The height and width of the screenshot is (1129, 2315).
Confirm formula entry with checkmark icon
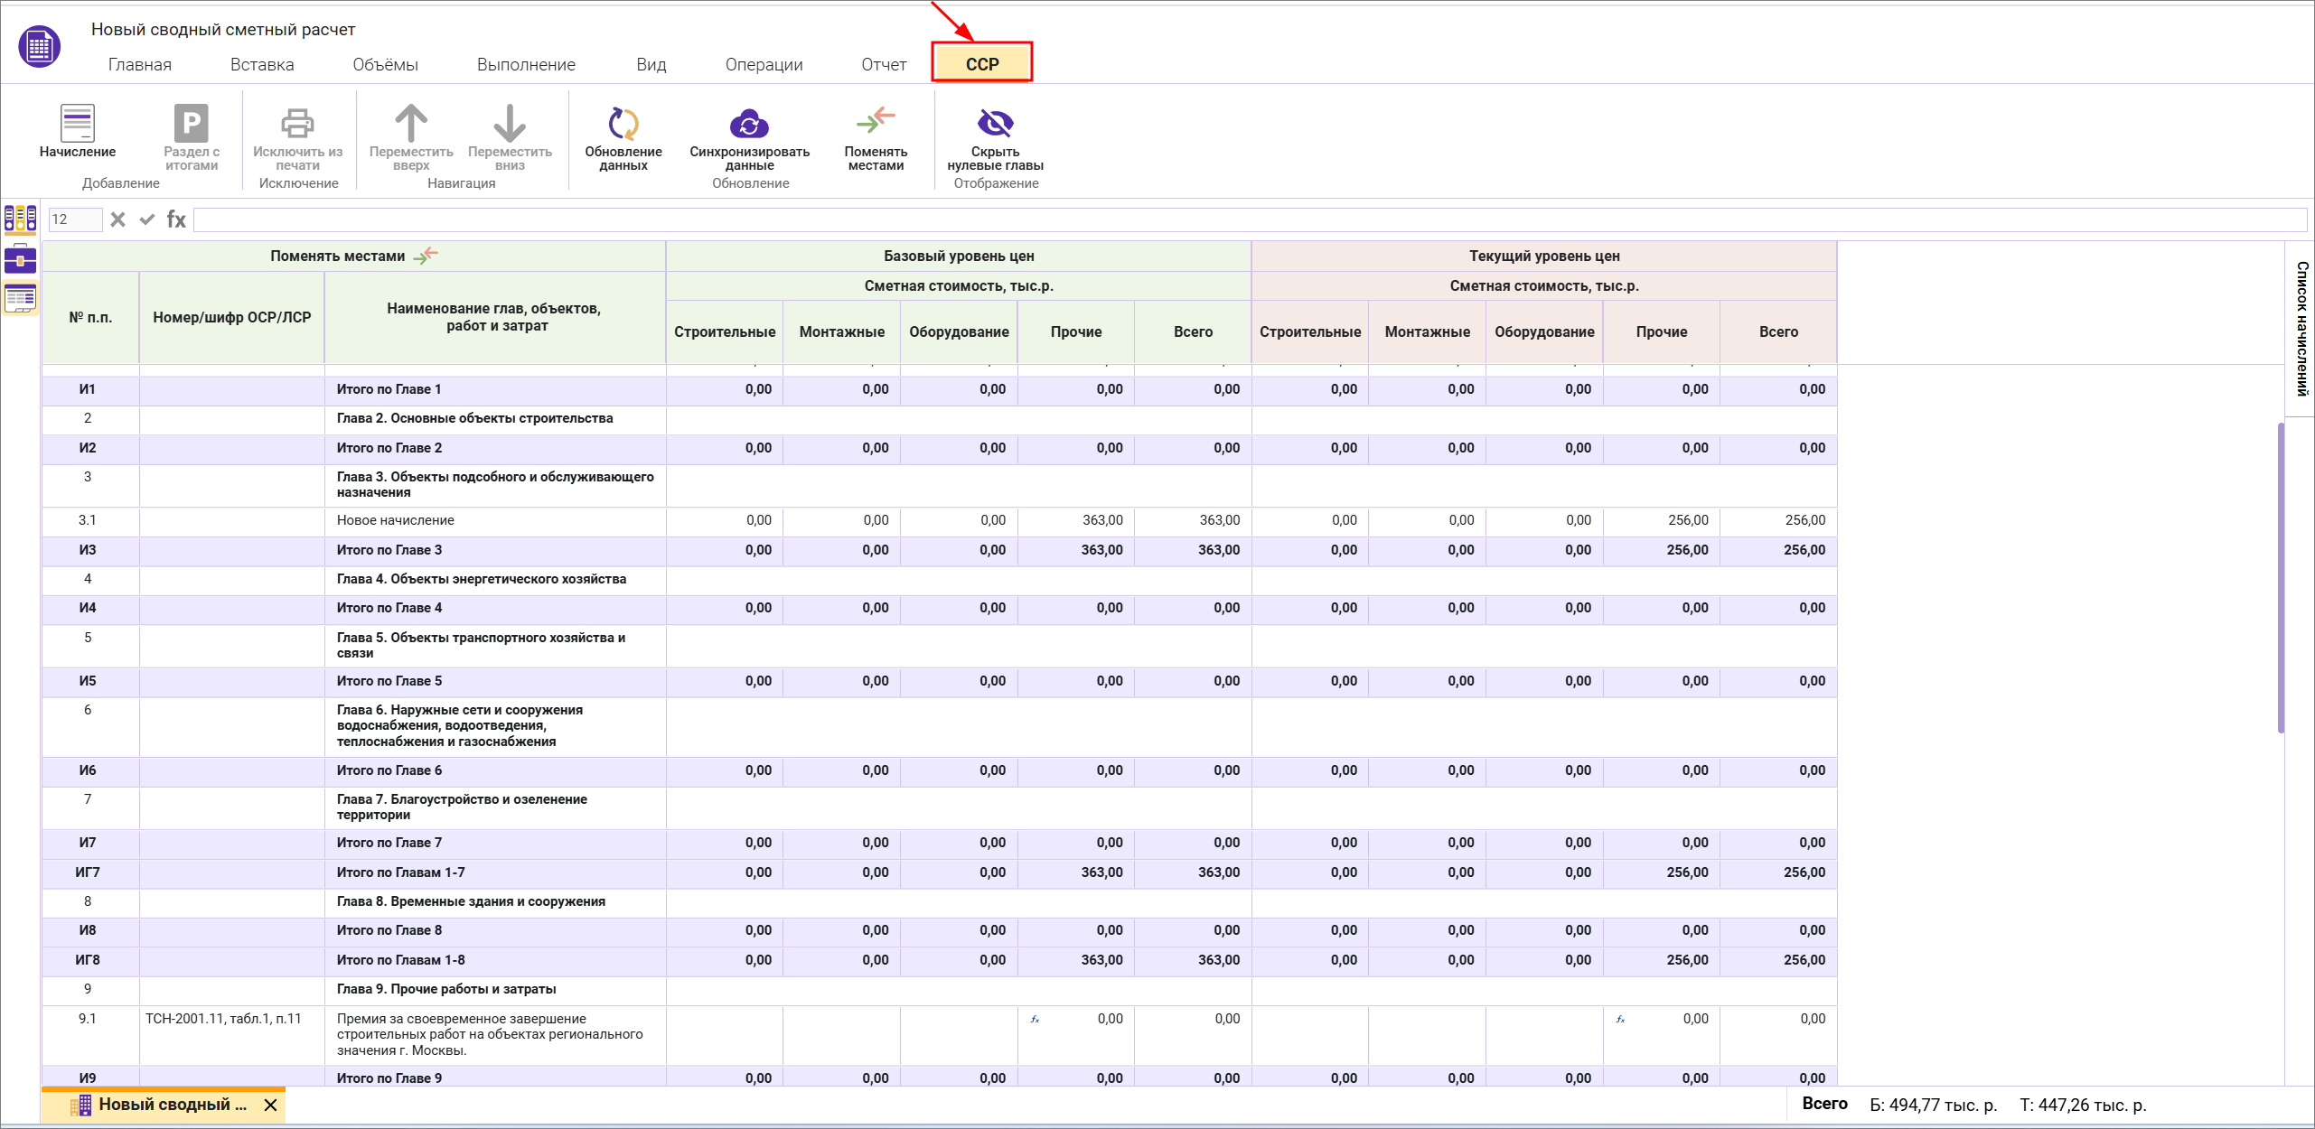coord(146,219)
